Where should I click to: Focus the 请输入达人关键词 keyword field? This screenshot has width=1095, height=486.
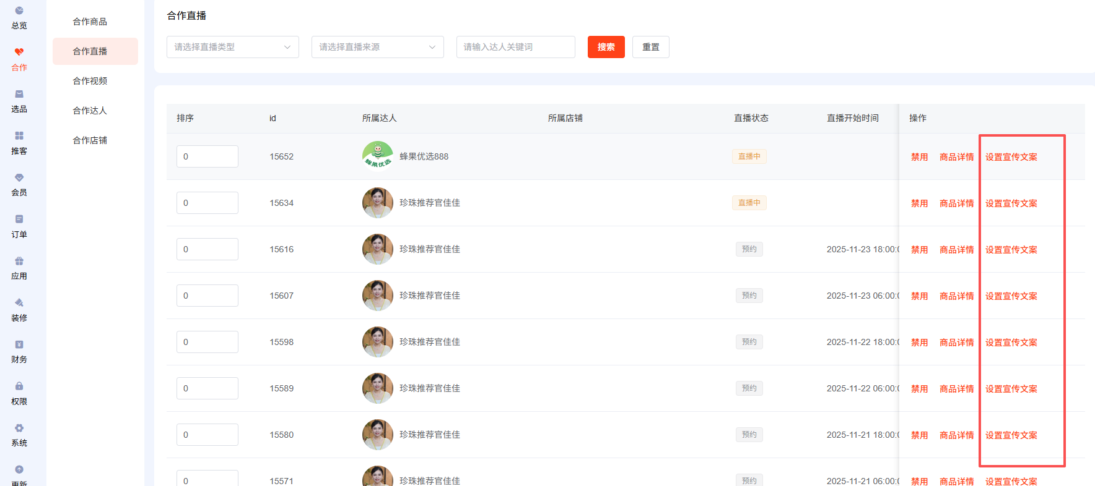coord(515,47)
